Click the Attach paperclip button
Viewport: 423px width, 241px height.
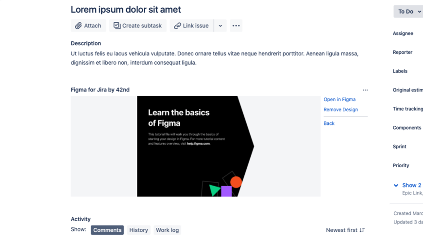coord(88,26)
